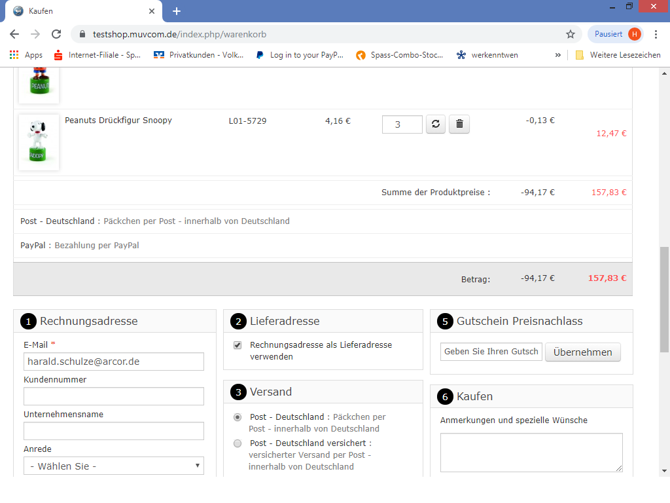Open the Anrede dropdown

click(114, 466)
